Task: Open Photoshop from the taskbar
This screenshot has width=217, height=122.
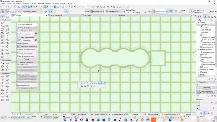Action: [87, 120]
